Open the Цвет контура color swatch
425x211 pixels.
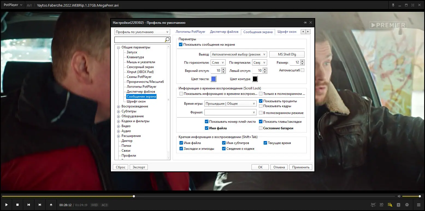255,79
